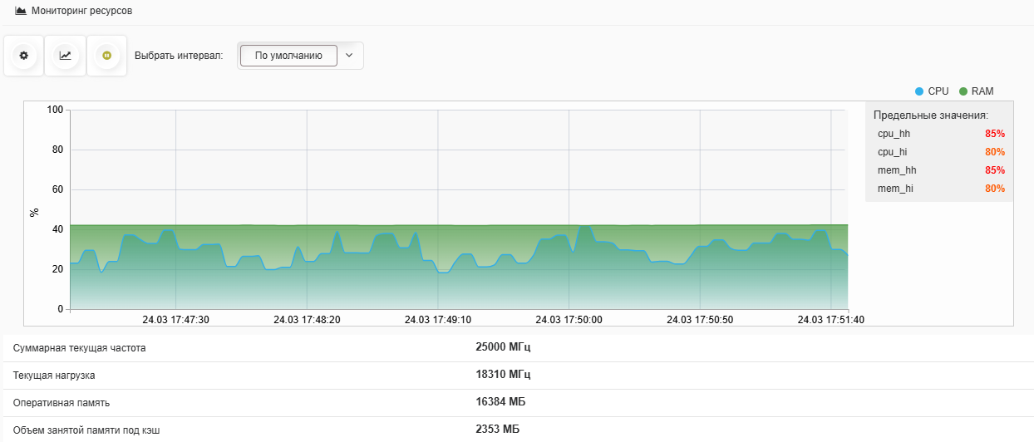Click the chart icon beside Мониторинг ресурсов
The width and height of the screenshot is (1034, 442).
(21, 12)
